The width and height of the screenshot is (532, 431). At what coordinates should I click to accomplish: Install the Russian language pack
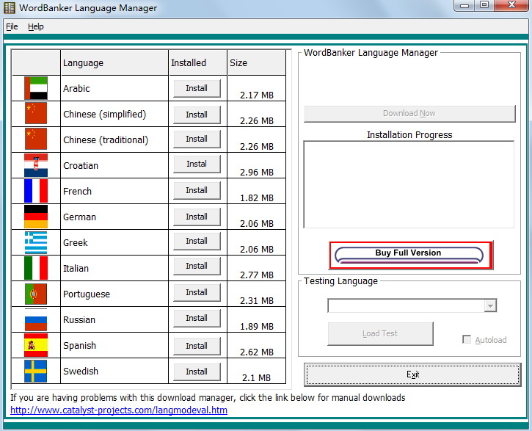click(x=197, y=319)
